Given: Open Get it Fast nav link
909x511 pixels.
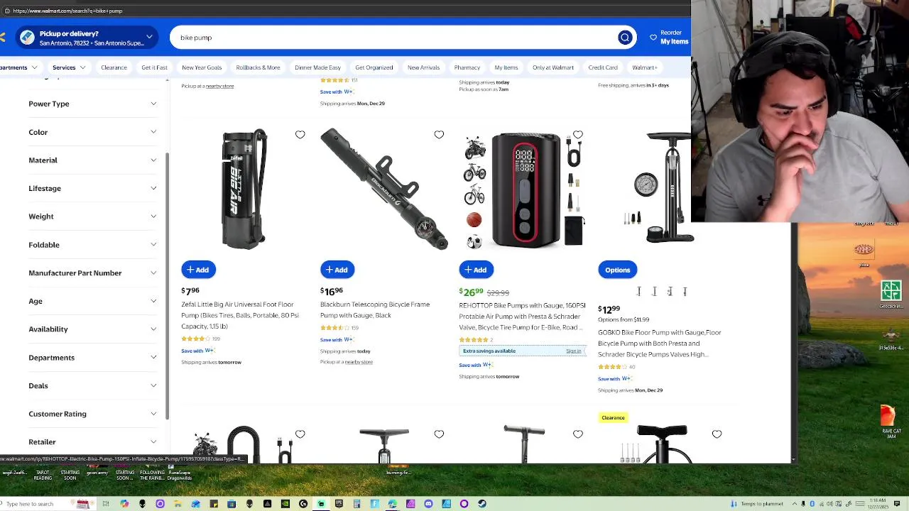Looking at the screenshot, I should (154, 67).
